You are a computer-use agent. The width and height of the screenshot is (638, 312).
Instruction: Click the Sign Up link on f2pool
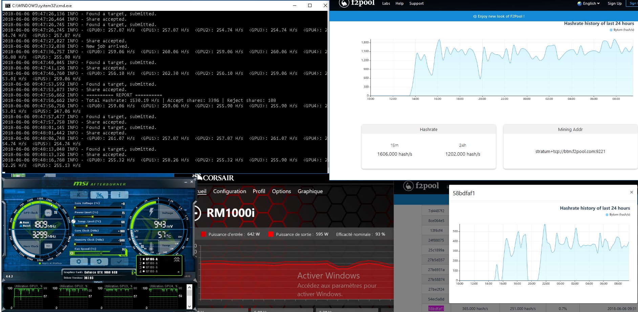click(x=615, y=3)
